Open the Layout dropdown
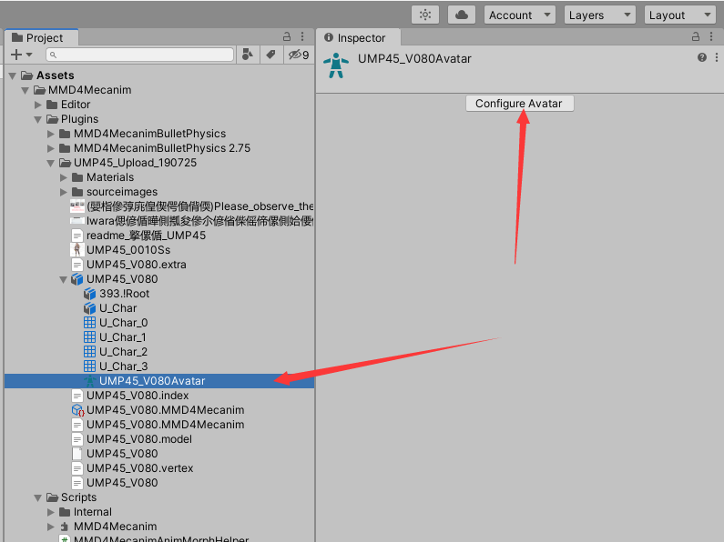This screenshot has width=724, height=542. [680, 15]
